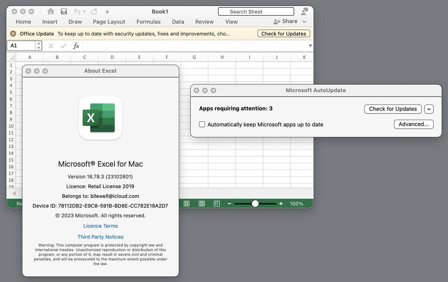Click the Device ID text line
The height and width of the screenshot is (282, 448).
click(x=100, y=205)
